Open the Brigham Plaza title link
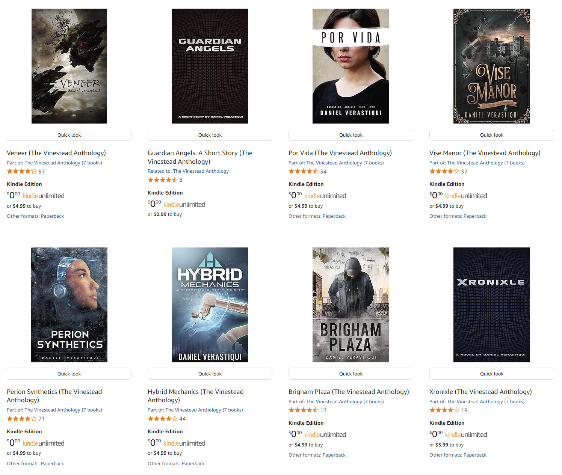 349,392
